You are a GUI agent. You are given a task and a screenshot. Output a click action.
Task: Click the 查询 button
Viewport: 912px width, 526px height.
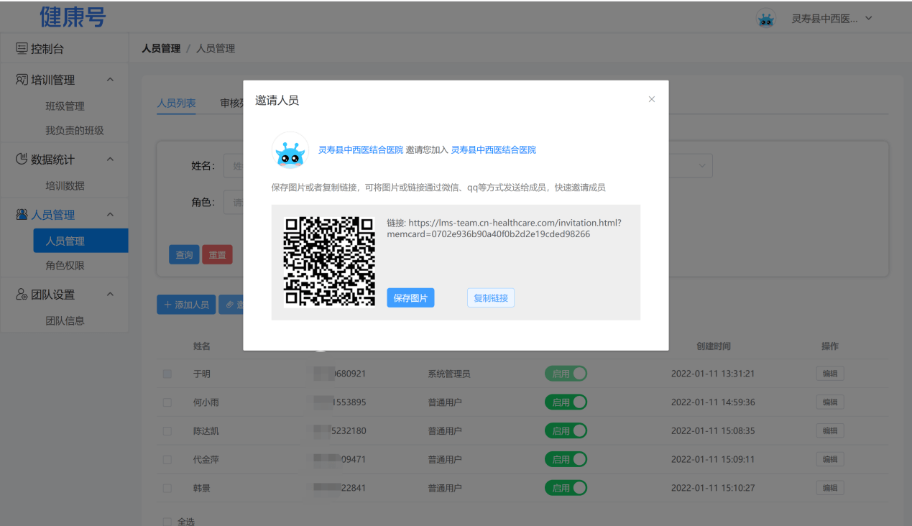pos(184,254)
